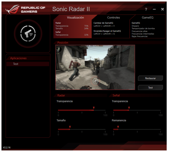169x153 pixels.
Task: Click the Republic of Gamers logo
Action: pyautogui.click(x=25, y=9)
